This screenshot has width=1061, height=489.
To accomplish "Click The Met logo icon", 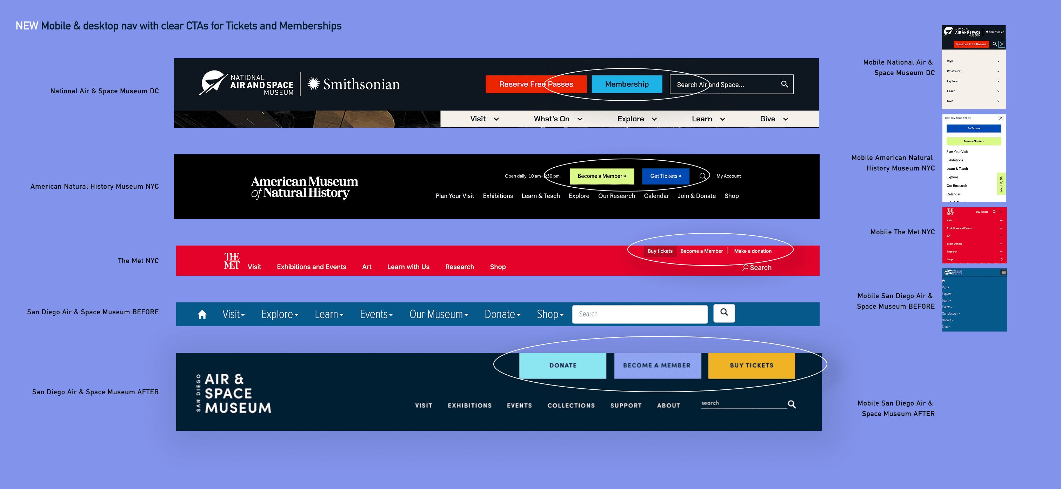I will click(x=232, y=261).
